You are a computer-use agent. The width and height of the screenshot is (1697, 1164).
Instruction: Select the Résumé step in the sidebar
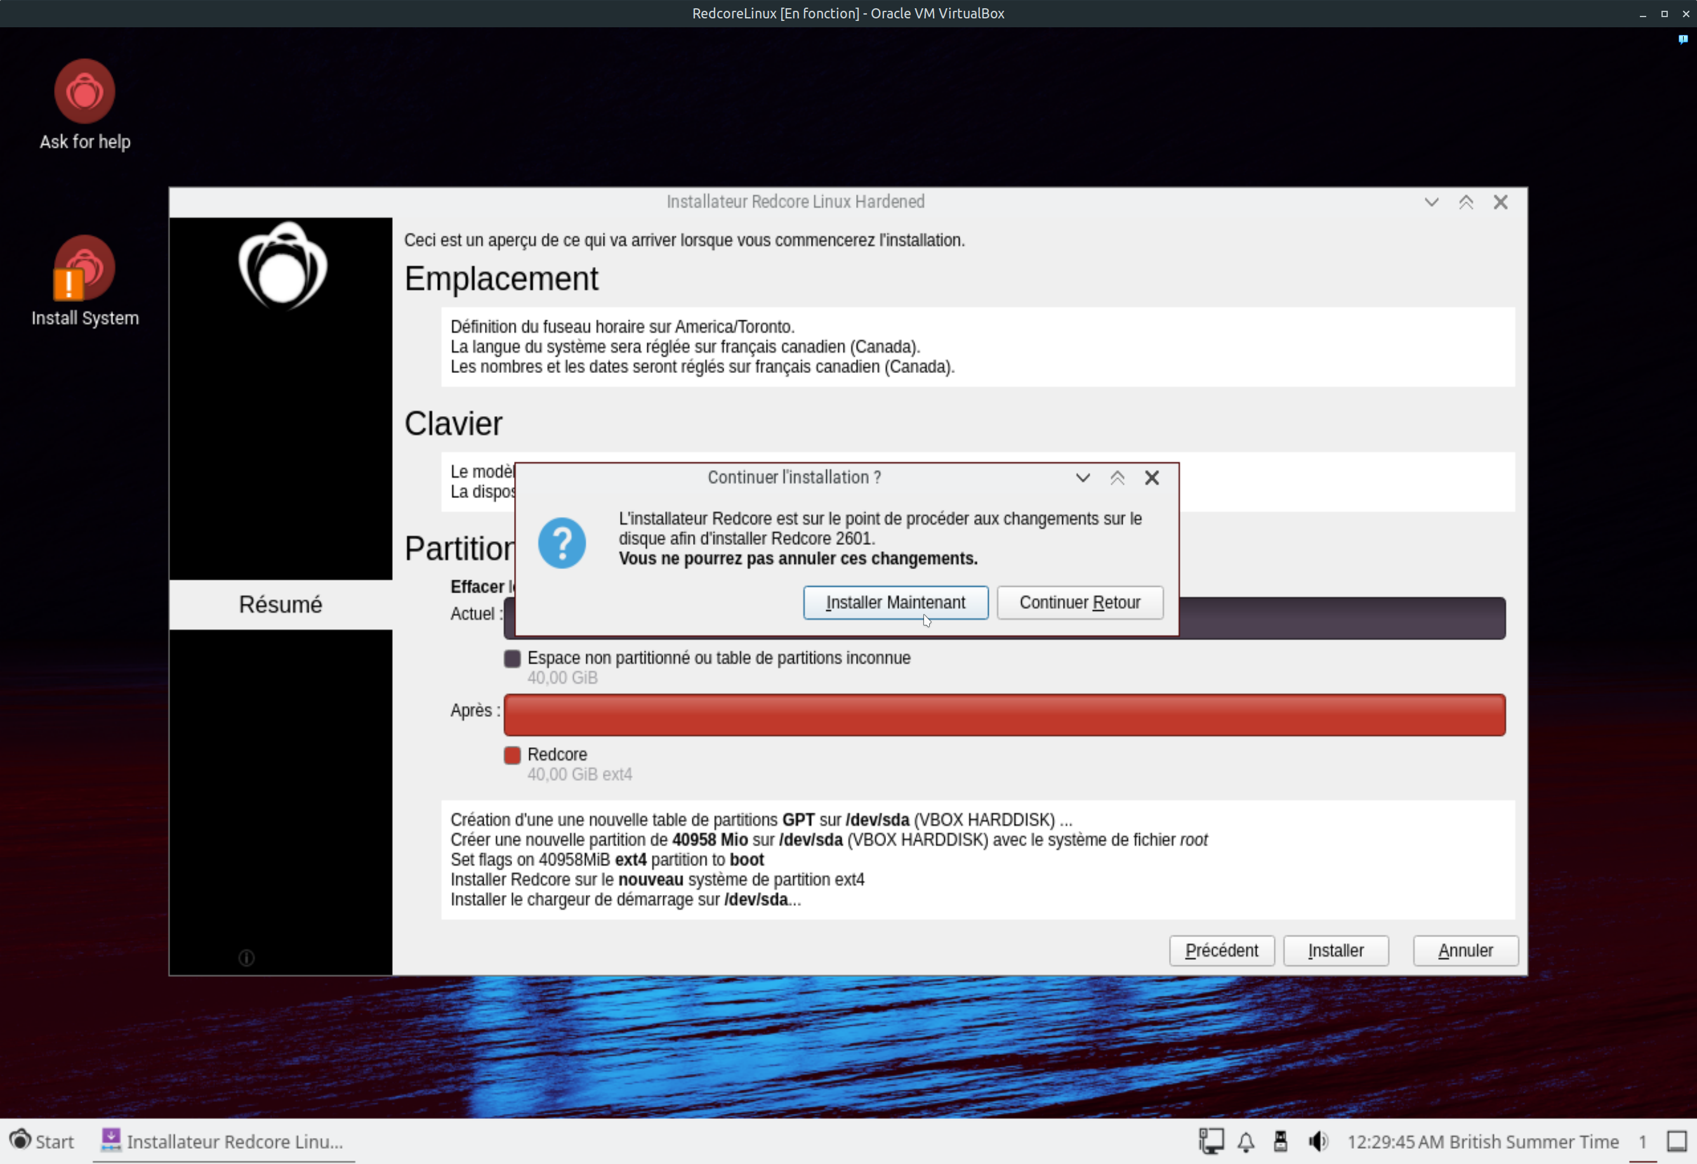pos(281,605)
